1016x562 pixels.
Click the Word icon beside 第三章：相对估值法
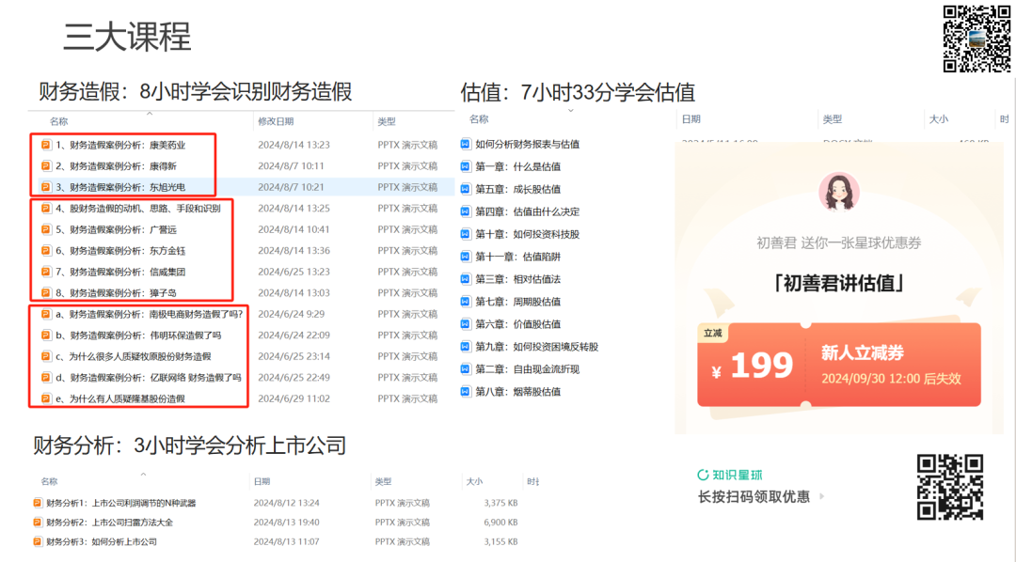coord(466,279)
